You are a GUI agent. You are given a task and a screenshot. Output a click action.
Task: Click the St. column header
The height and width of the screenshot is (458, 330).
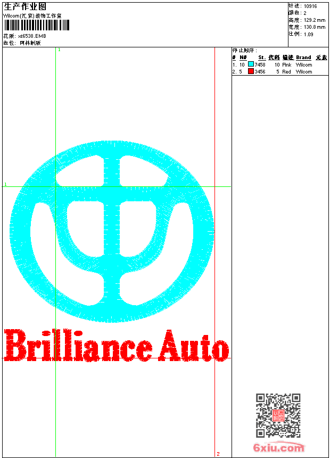pyautogui.click(x=261, y=58)
